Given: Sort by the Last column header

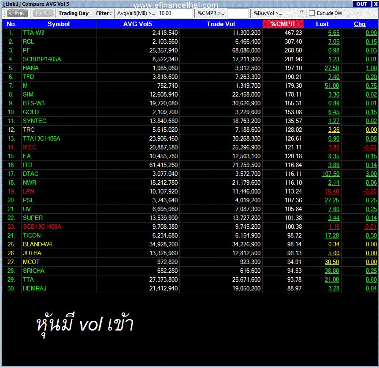Looking at the screenshot, I should (x=322, y=24).
